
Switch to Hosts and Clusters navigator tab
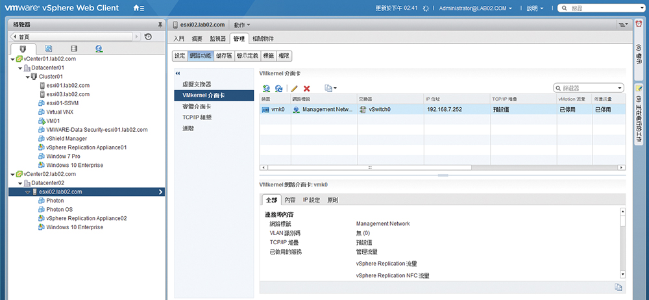24,49
